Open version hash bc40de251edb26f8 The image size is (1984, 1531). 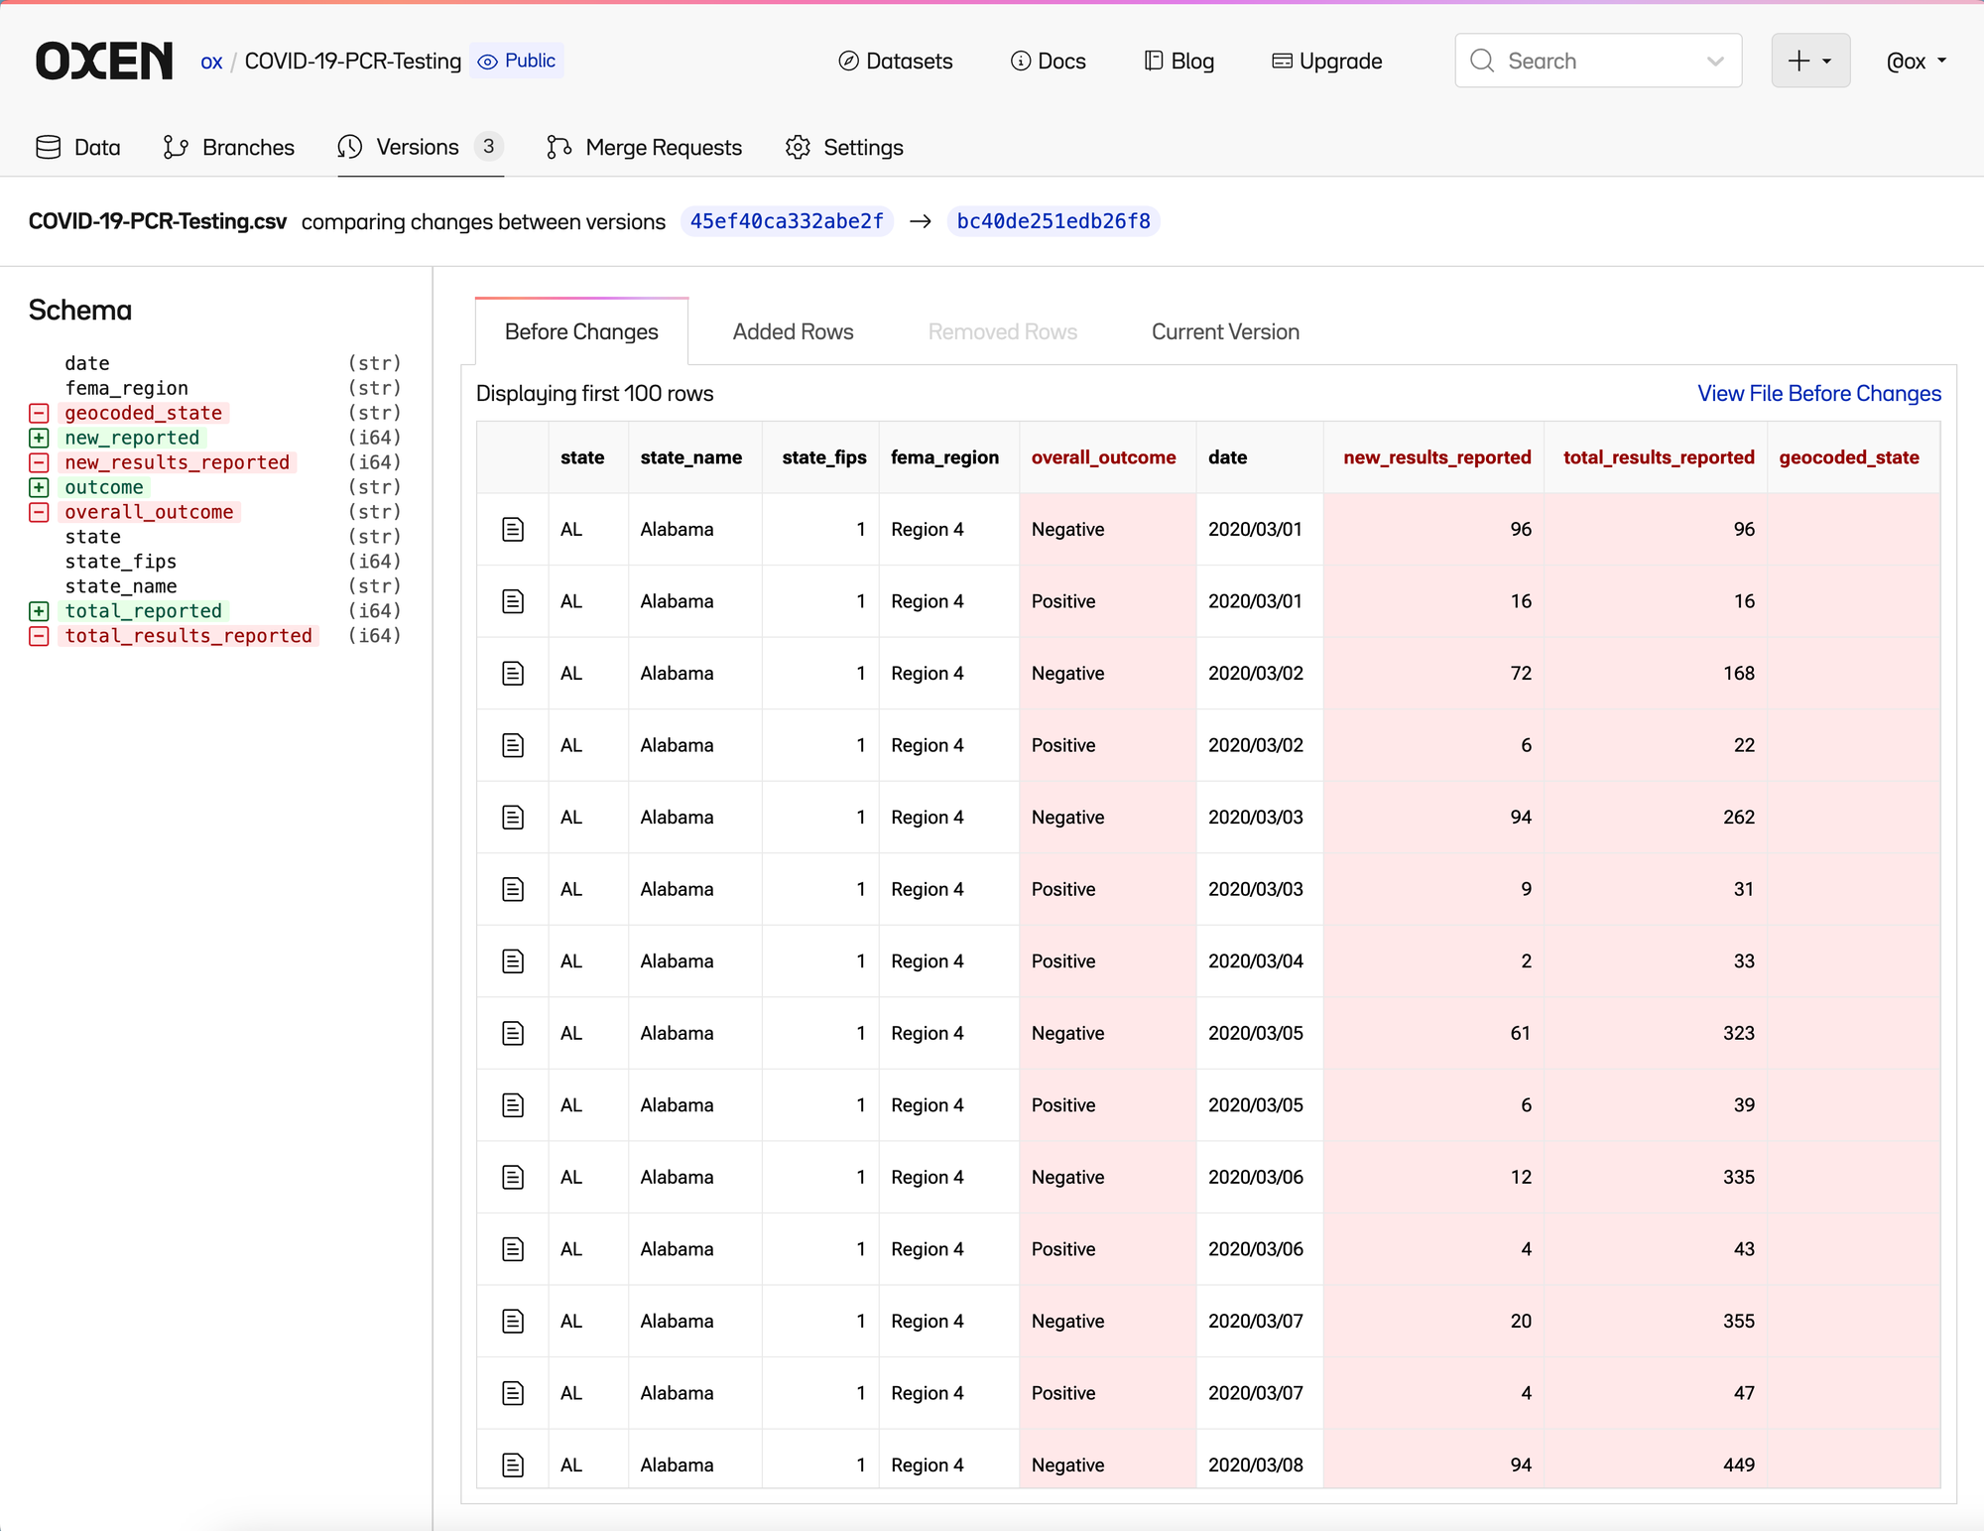coord(1054,221)
